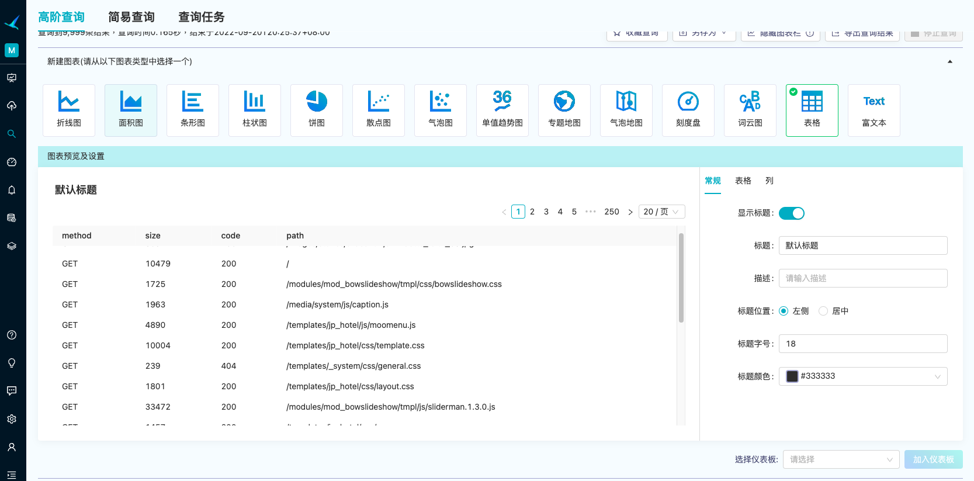Jump forward via pagination ellipsis
The width and height of the screenshot is (974, 481).
(x=591, y=212)
